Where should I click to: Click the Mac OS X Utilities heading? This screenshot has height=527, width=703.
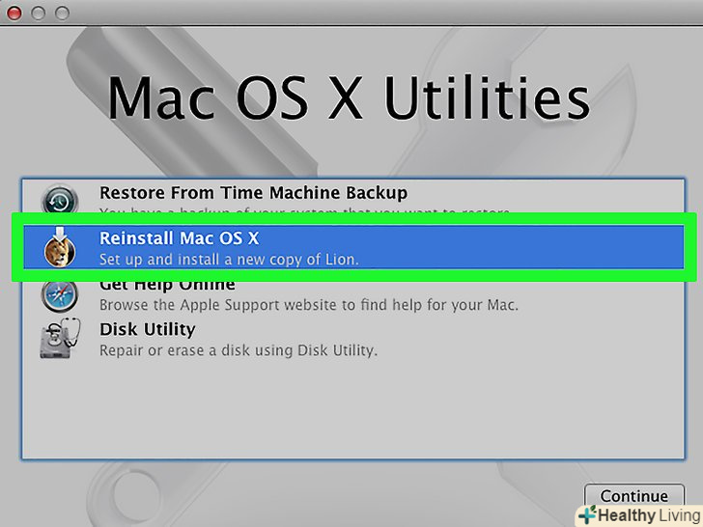click(348, 97)
